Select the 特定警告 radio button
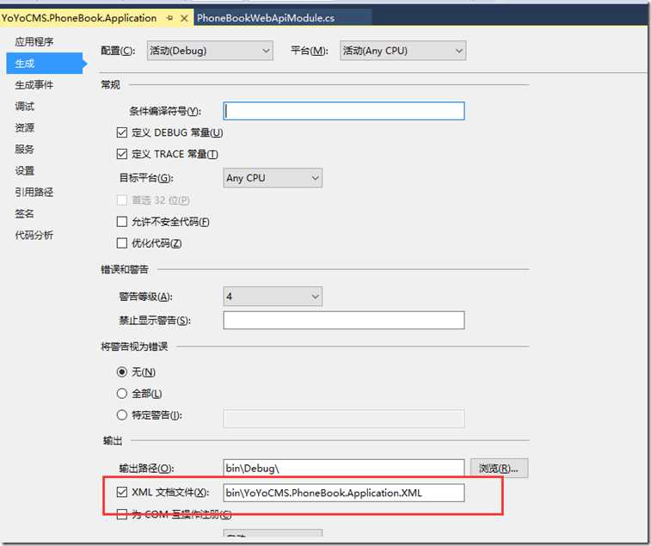Image resolution: width=651 pixels, height=546 pixels. [x=121, y=414]
